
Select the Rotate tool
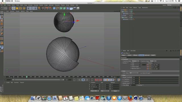[20, 8]
